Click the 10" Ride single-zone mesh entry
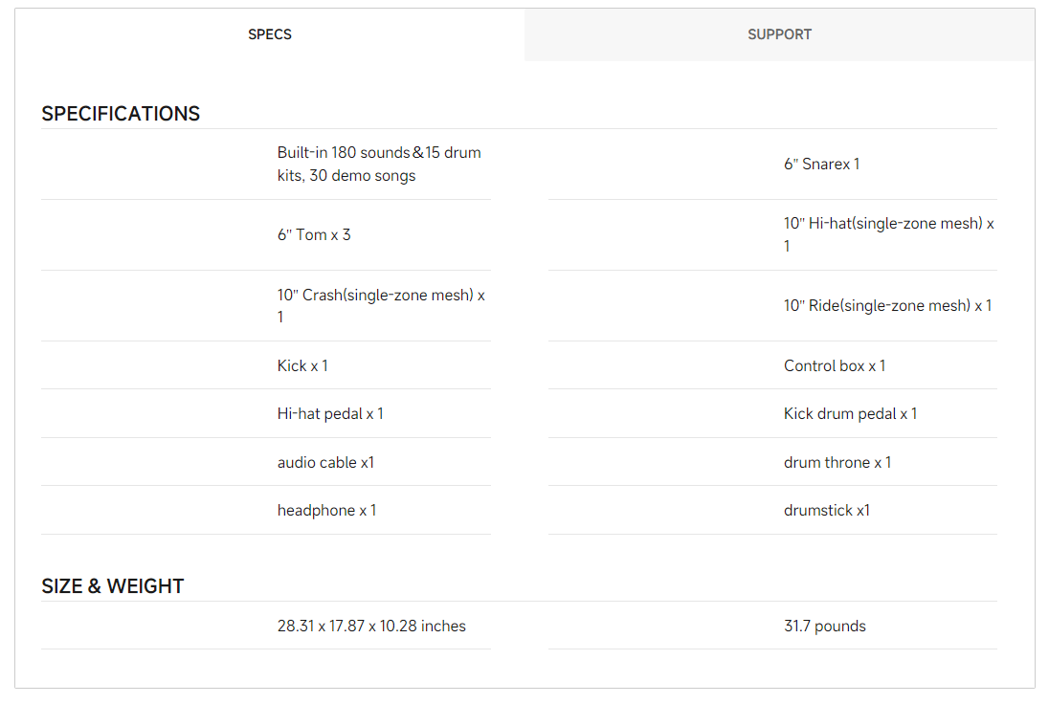1049x704 pixels. click(x=887, y=306)
